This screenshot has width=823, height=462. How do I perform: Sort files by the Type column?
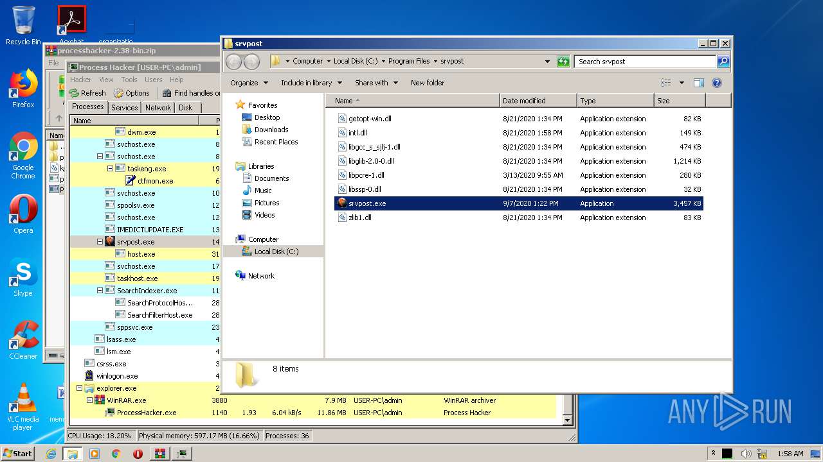click(615, 101)
